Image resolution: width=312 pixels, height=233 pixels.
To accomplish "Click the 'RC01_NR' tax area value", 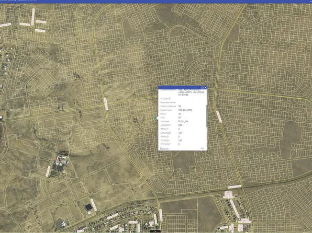I will coord(183,121).
